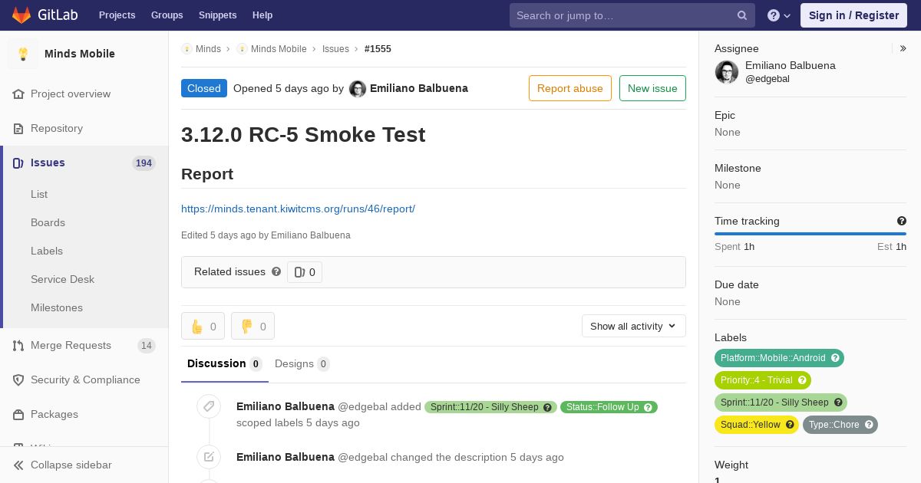The width and height of the screenshot is (921, 483).
Task: Open the Show all activity dropdown
Action: [x=634, y=326]
